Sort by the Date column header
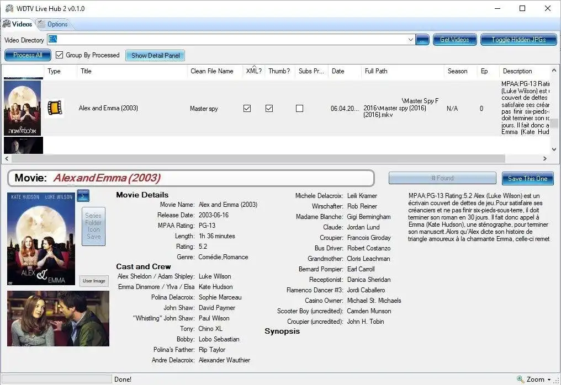Image resolution: width=561 pixels, height=385 pixels. [345, 71]
